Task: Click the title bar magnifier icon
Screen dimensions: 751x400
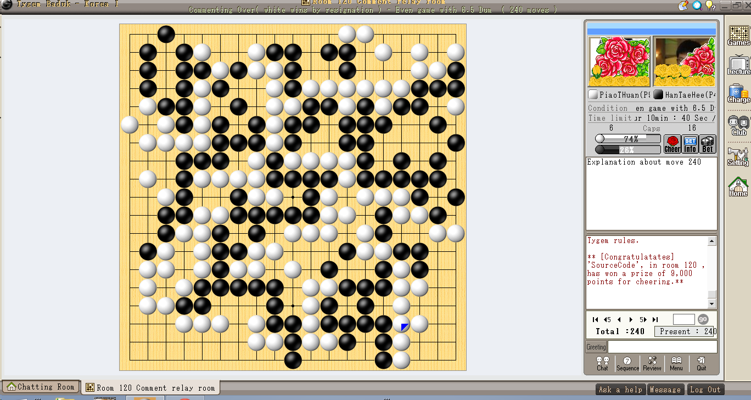Action: click(697, 5)
